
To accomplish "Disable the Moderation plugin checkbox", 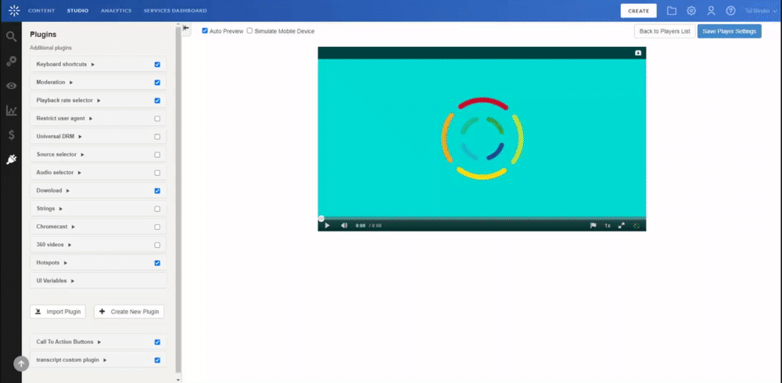I will point(157,82).
